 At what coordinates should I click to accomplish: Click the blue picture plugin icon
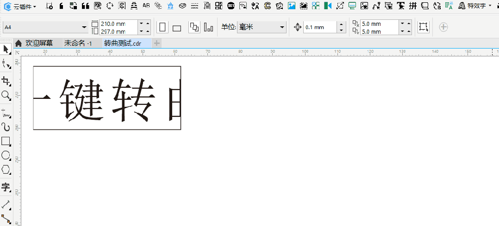coord(292,6)
